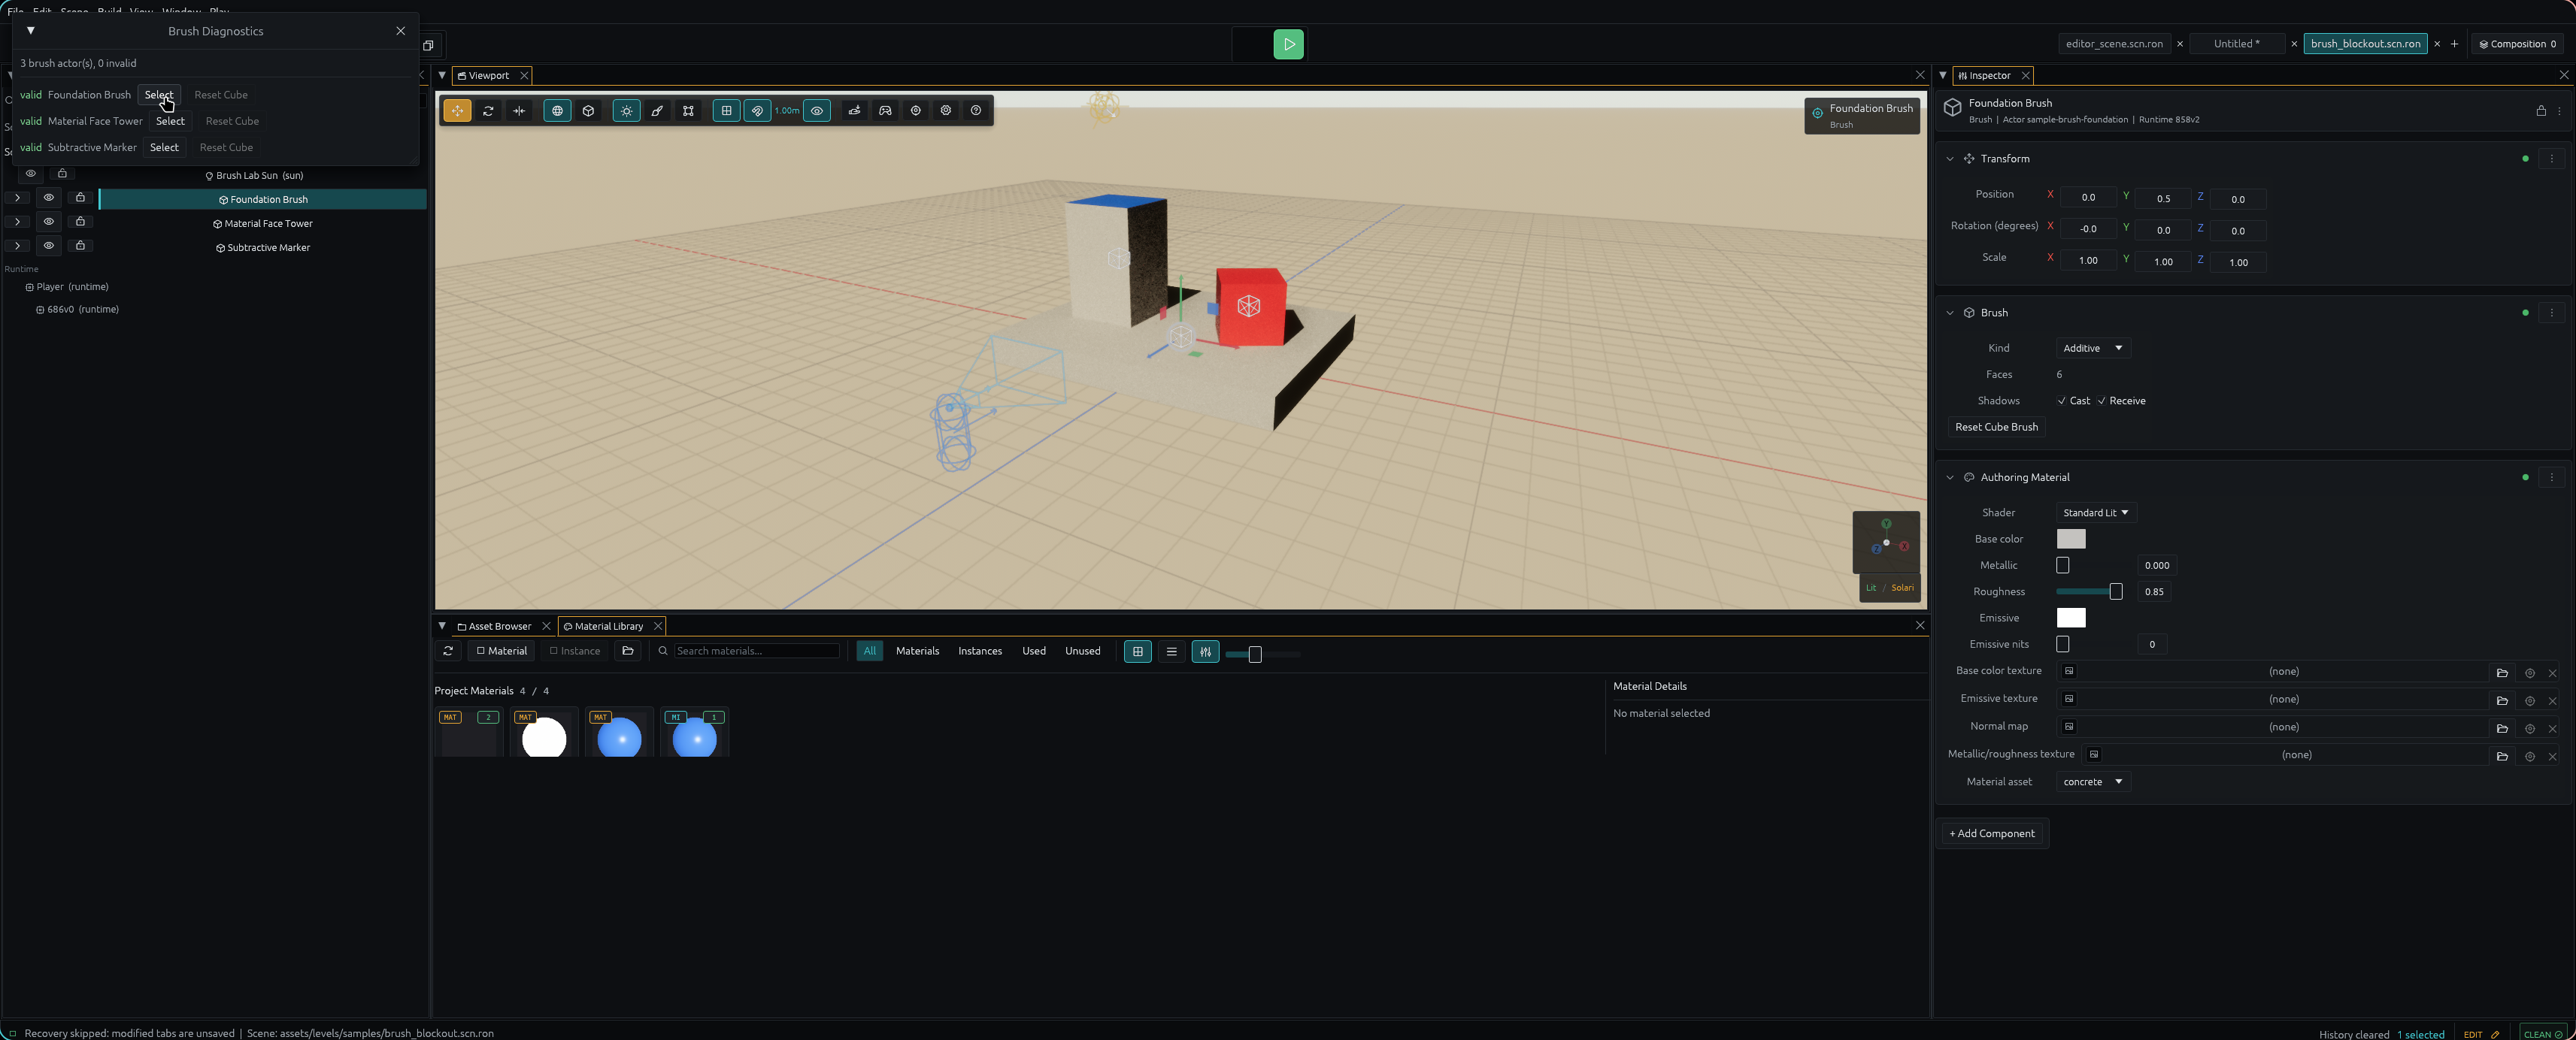2576x1040 pixels.
Task: Click the focus target icon in viewport toolbar
Action: (915, 111)
